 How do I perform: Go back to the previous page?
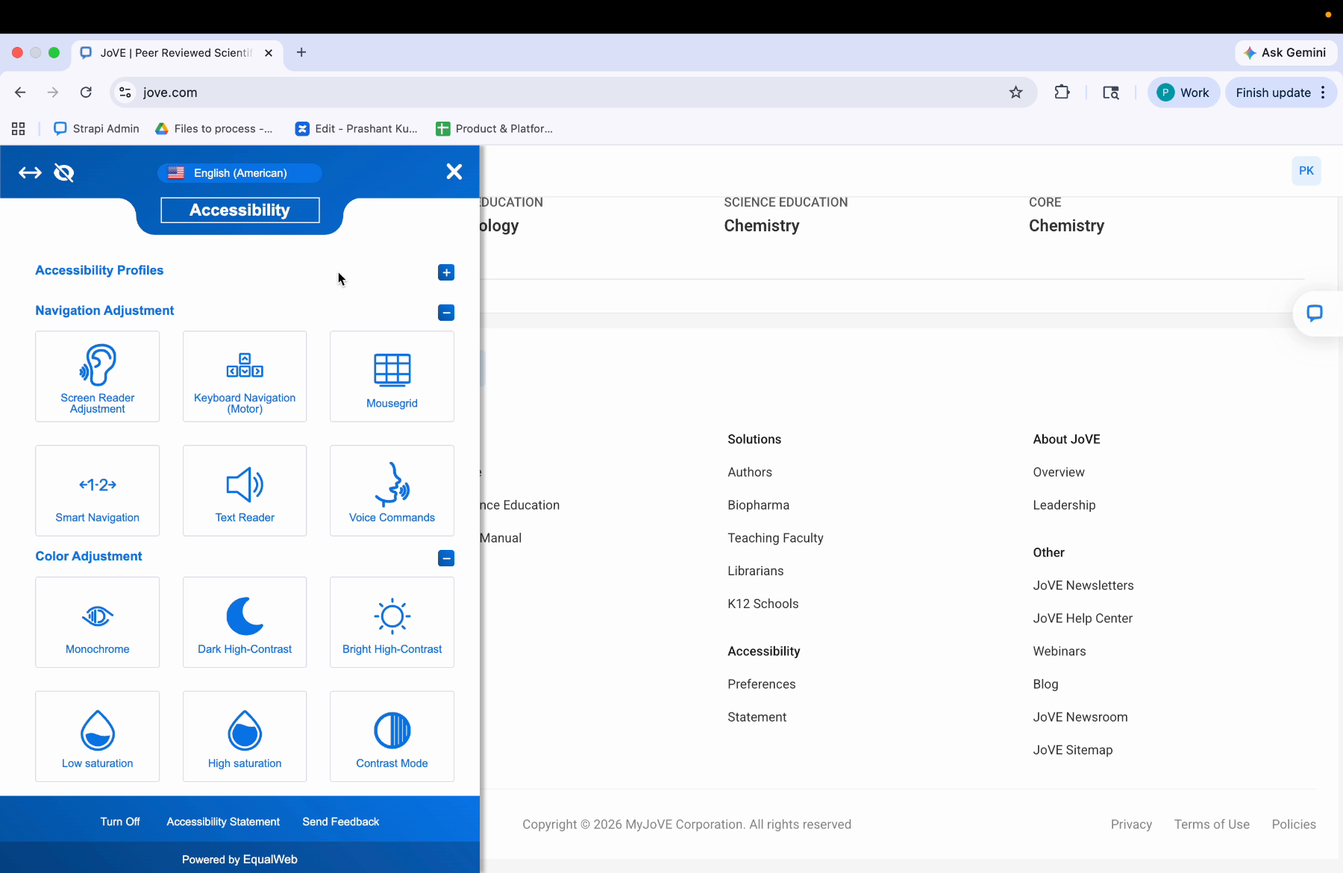pos(20,93)
